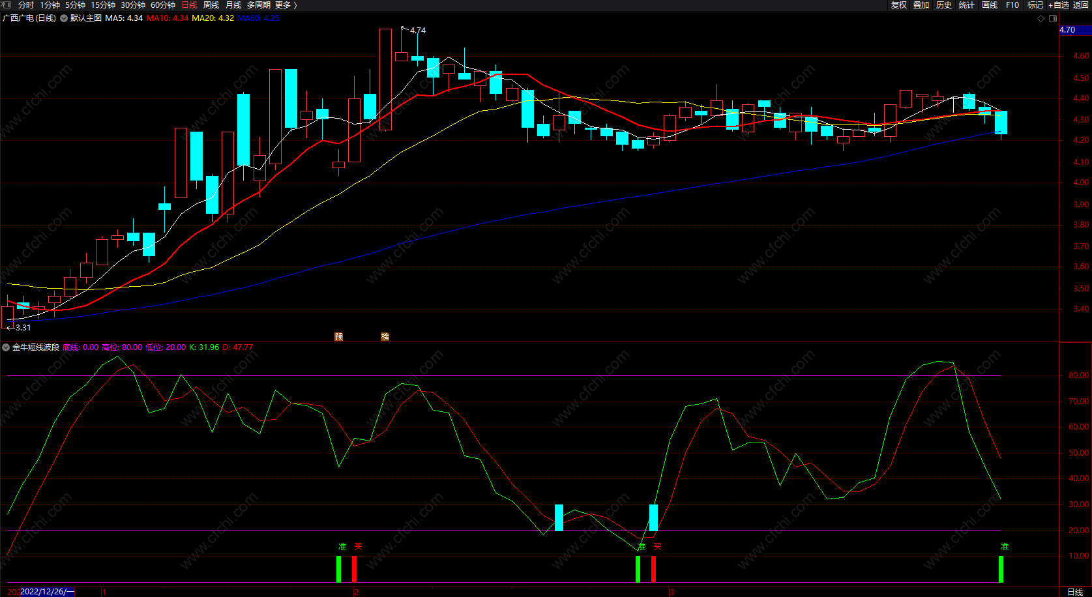1092x597 pixels.
Task: Expand the 默认主图 indicator dropdown
Action: coord(64,18)
